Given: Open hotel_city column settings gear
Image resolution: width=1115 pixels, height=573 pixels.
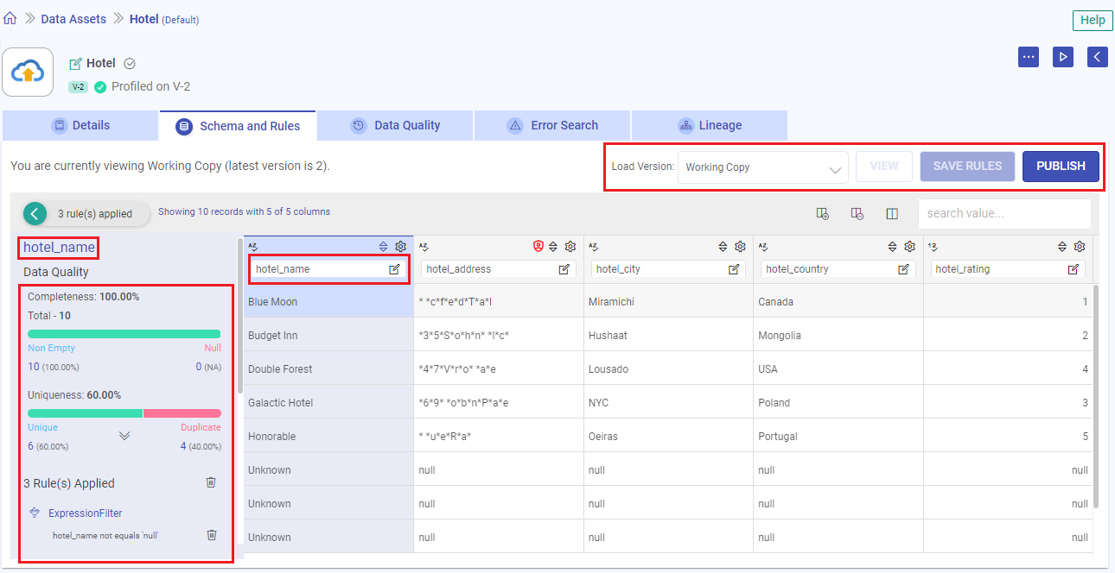Looking at the screenshot, I should (x=740, y=247).
